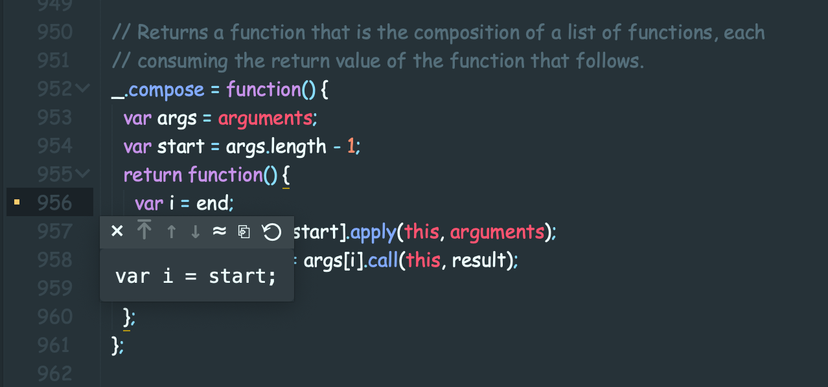The width and height of the screenshot is (828, 387).
Task: Toggle word diff with the ≈ icon
Action: point(219,232)
